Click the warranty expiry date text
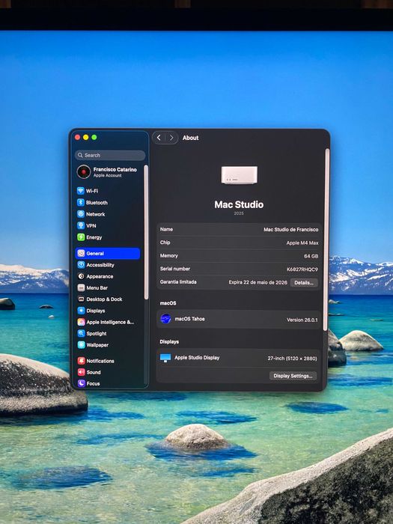The height and width of the screenshot is (524, 393). coord(258,282)
